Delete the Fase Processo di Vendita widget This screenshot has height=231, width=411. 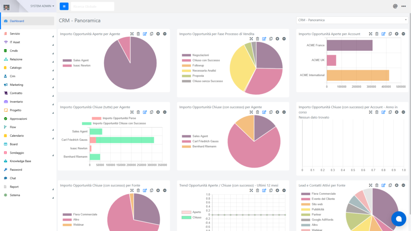(x=258, y=39)
